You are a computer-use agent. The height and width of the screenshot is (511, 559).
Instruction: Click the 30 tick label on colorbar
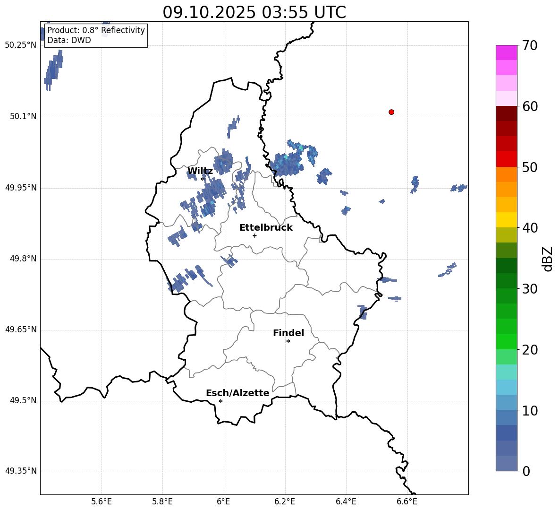[530, 288]
